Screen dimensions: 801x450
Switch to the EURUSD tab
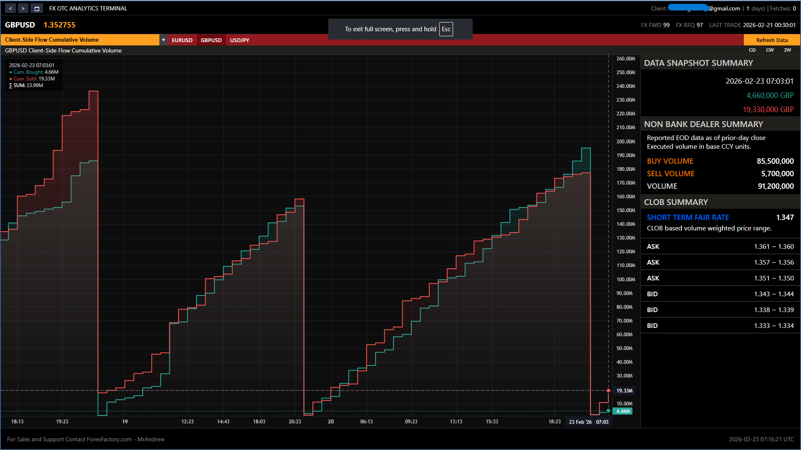(x=182, y=40)
